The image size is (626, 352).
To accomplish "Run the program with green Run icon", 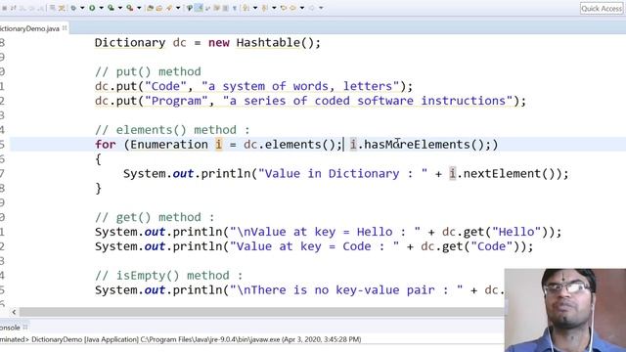I will (92, 8).
